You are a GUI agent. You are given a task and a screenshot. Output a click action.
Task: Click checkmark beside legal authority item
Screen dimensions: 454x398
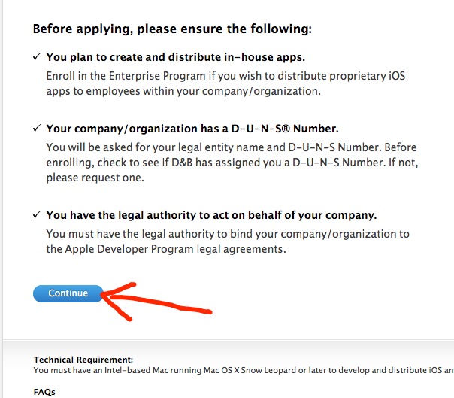pyautogui.click(x=37, y=214)
